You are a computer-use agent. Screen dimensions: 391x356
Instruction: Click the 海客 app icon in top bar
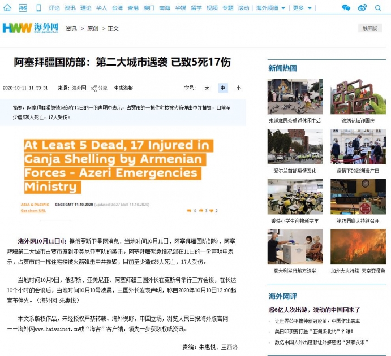[x=23, y=8]
